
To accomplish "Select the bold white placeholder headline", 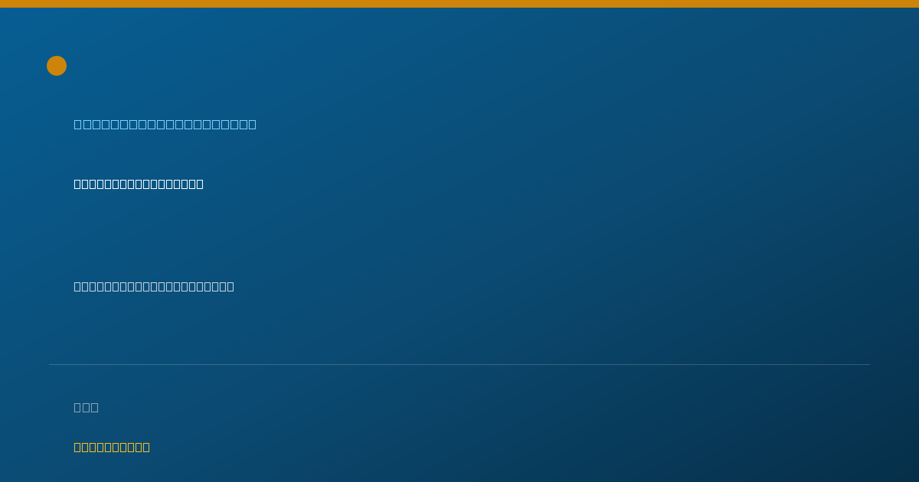I will pos(139,184).
